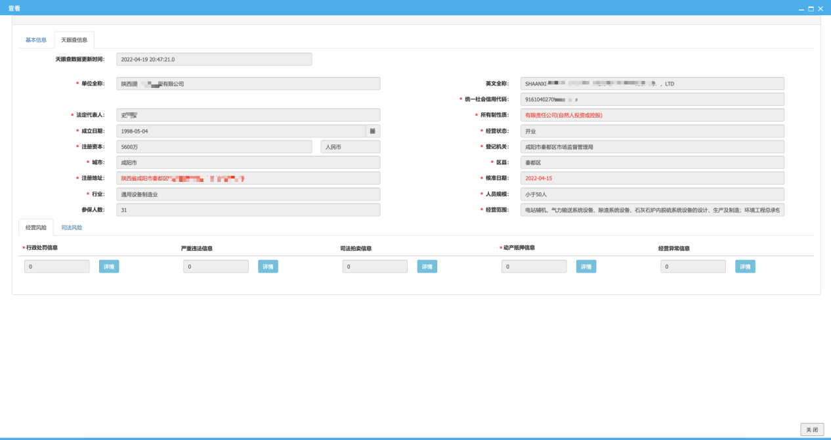Open 详情 for 严重违法信息
The width and height of the screenshot is (831, 440).
pyautogui.click(x=268, y=267)
